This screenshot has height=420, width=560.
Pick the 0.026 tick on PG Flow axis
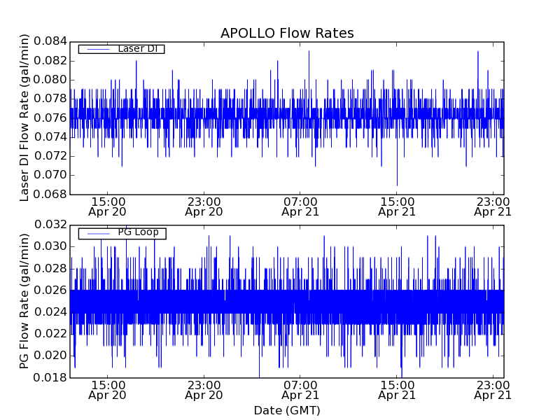(50, 290)
